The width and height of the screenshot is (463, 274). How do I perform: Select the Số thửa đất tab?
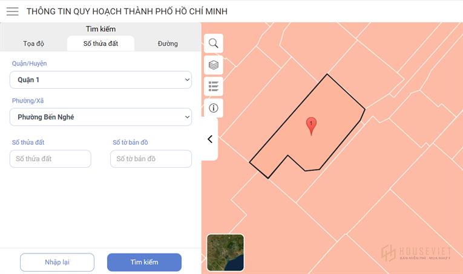click(100, 43)
